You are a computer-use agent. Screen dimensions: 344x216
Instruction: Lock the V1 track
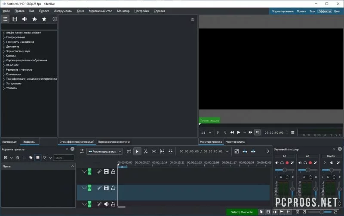click(x=113, y=188)
